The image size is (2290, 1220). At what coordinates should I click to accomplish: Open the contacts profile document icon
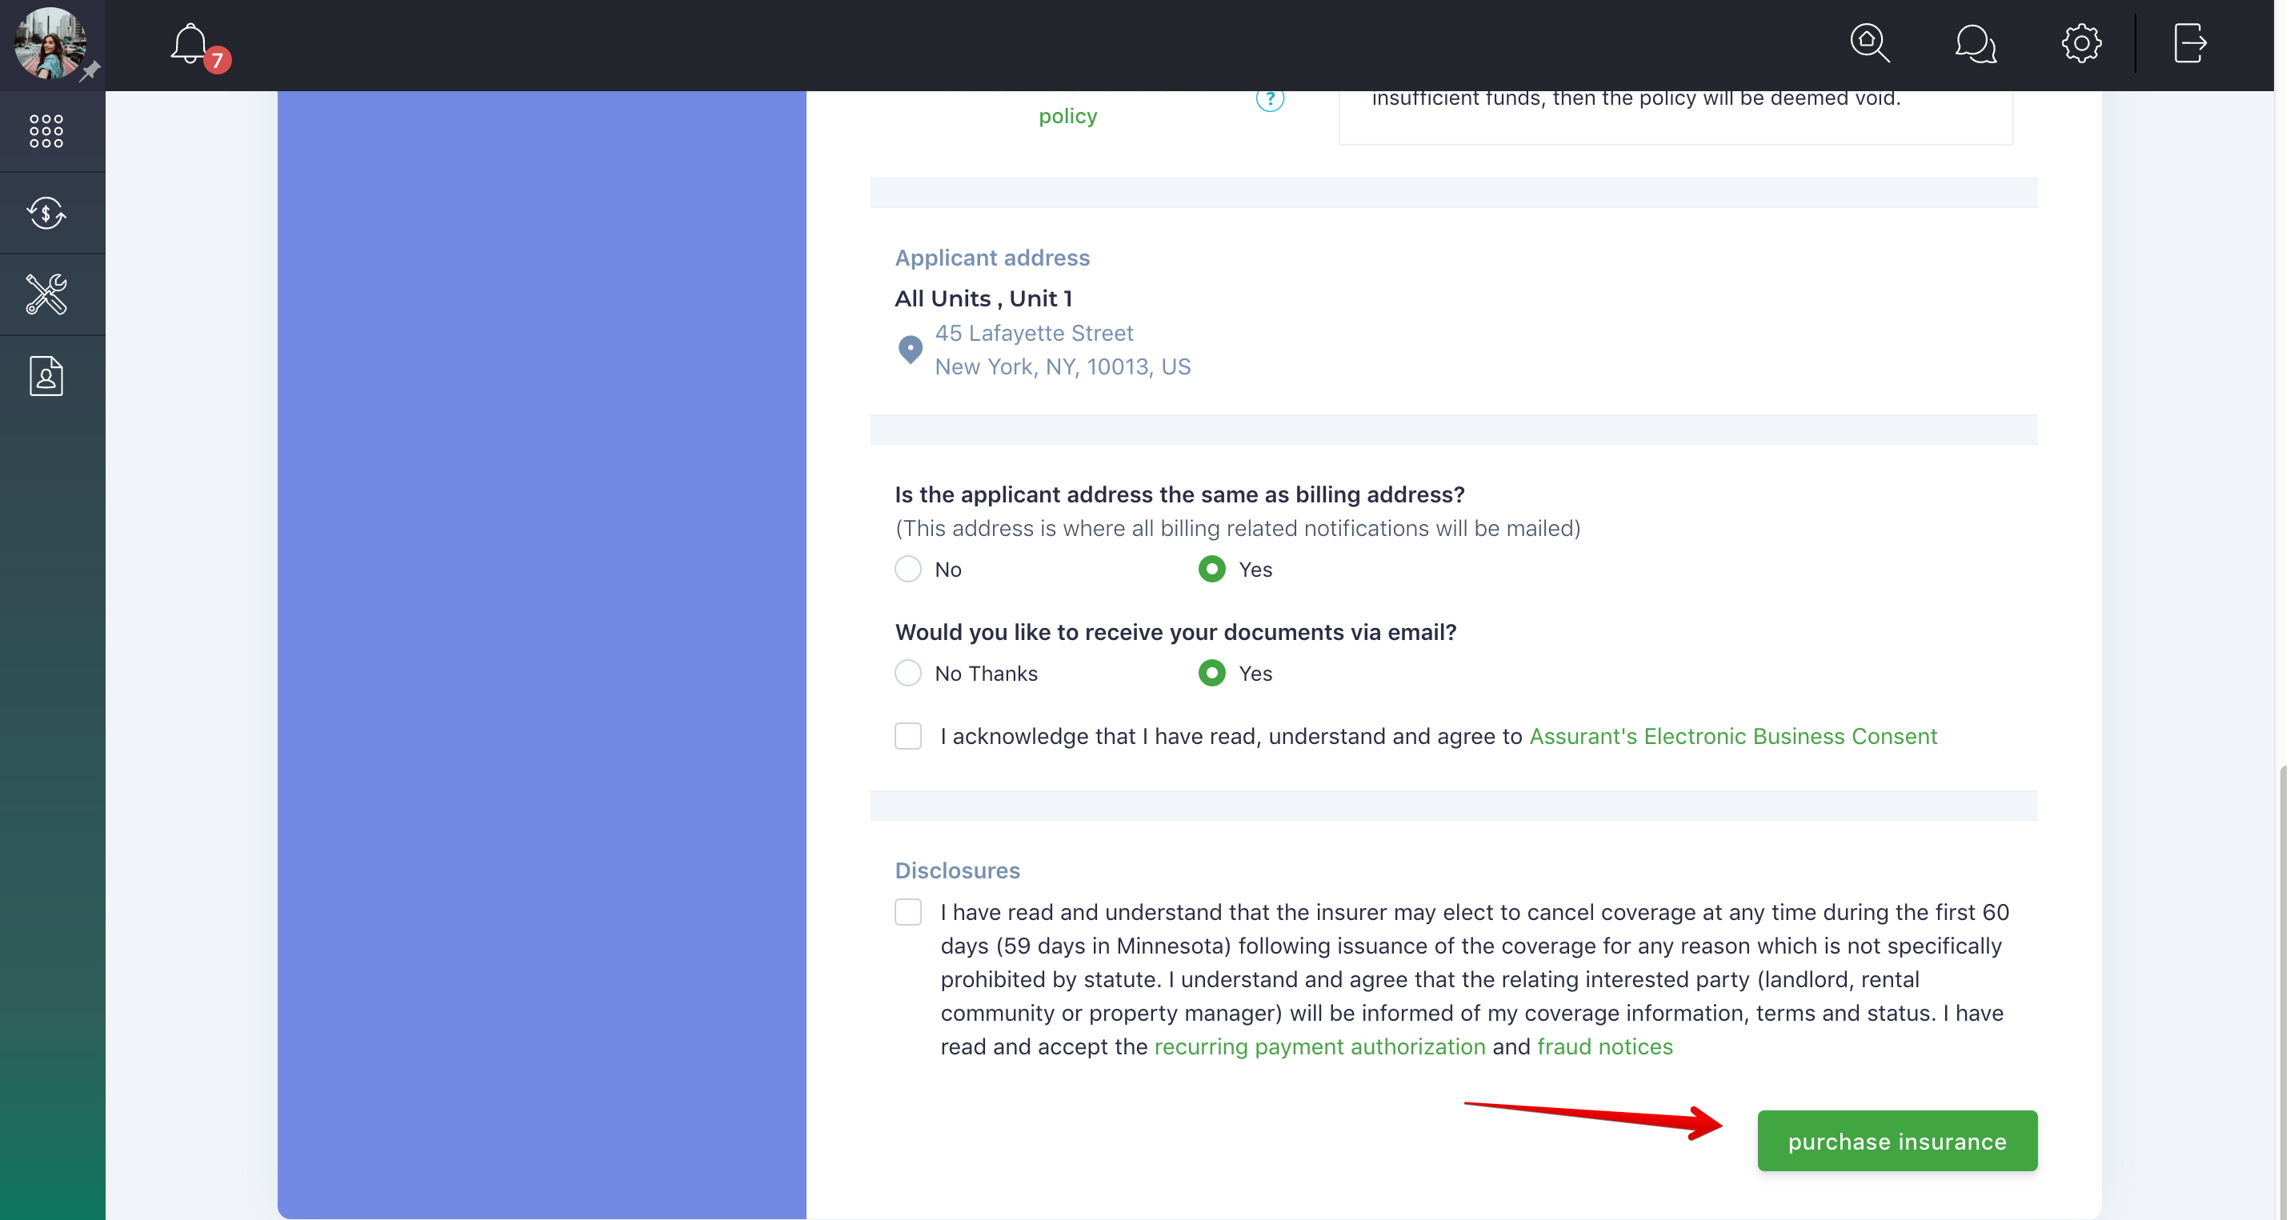click(46, 376)
